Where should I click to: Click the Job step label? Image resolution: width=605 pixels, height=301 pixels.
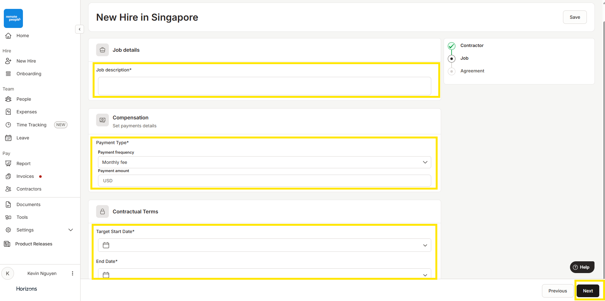464,58
